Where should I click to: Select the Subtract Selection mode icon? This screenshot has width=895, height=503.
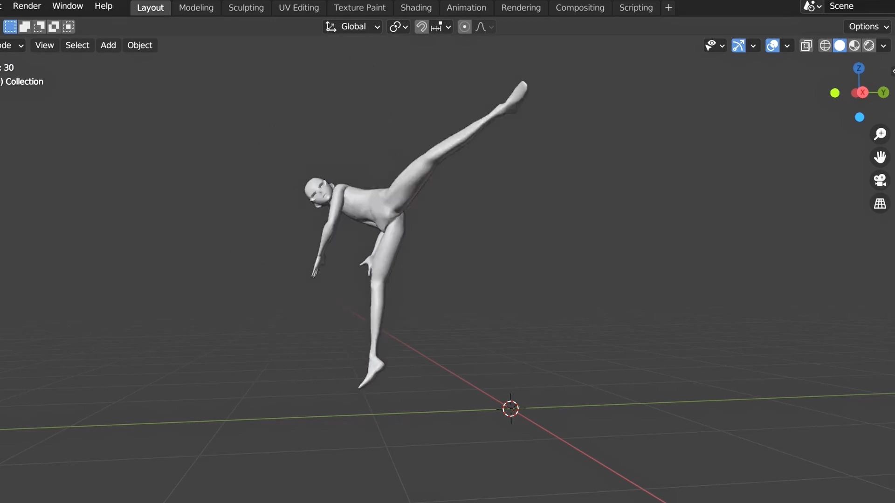[x=39, y=27]
